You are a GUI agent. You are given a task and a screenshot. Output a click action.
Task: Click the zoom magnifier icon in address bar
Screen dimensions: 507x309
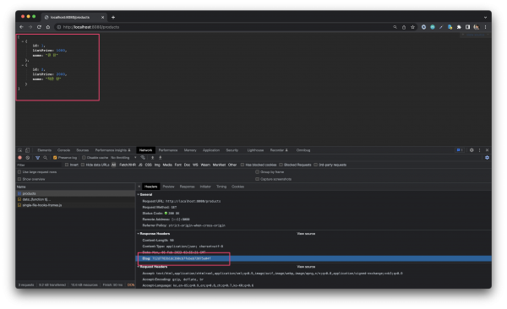pos(395,27)
